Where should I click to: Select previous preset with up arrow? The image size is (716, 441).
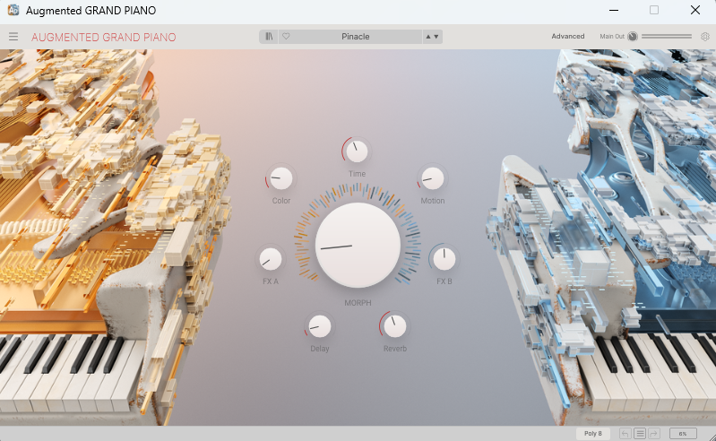click(x=428, y=37)
